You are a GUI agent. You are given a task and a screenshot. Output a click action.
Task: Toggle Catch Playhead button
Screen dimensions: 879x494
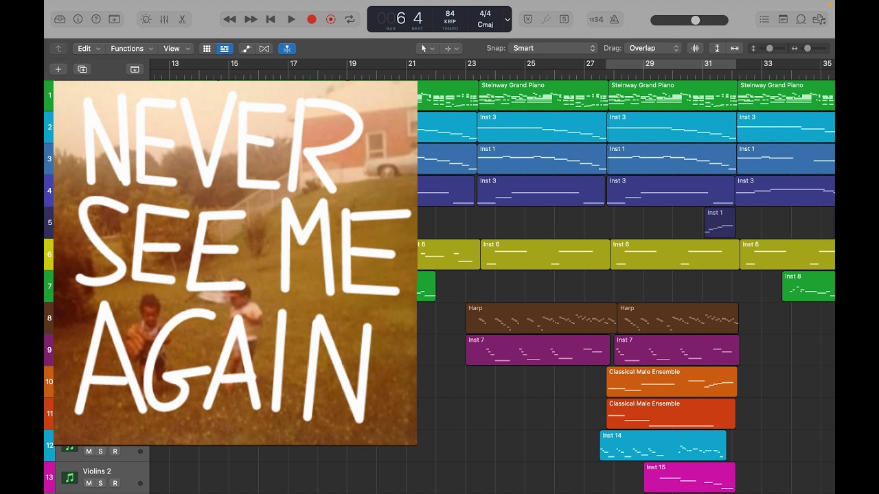point(287,49)
